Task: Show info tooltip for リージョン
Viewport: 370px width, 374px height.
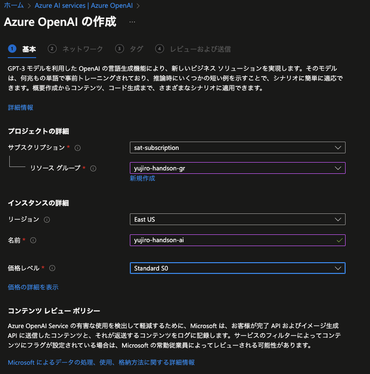Action: pos(47,220)
